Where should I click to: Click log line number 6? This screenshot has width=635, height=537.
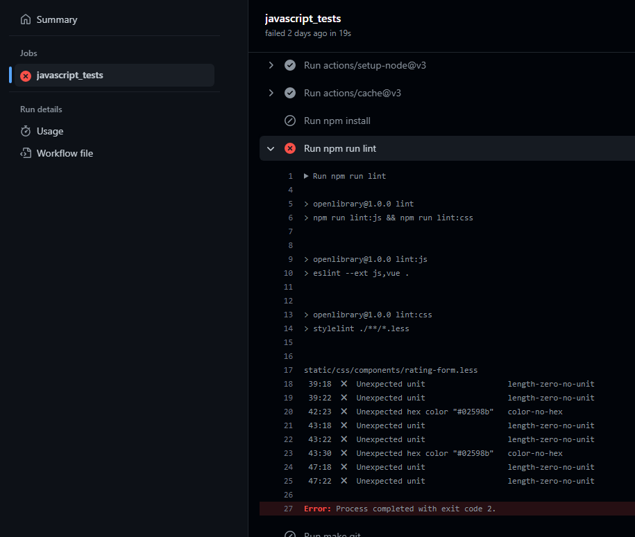point(290,218)
